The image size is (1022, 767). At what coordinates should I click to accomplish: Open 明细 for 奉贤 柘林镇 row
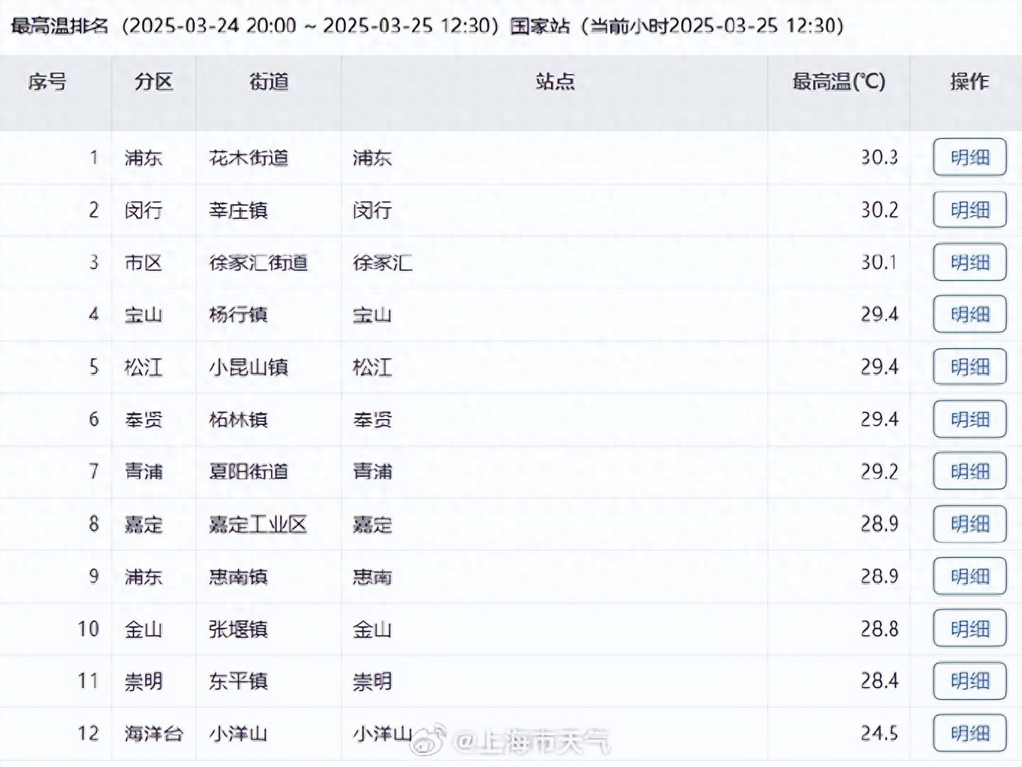[x=969, y=419]
